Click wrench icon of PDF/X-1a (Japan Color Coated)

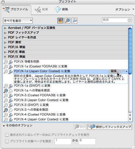pos(10,72)
